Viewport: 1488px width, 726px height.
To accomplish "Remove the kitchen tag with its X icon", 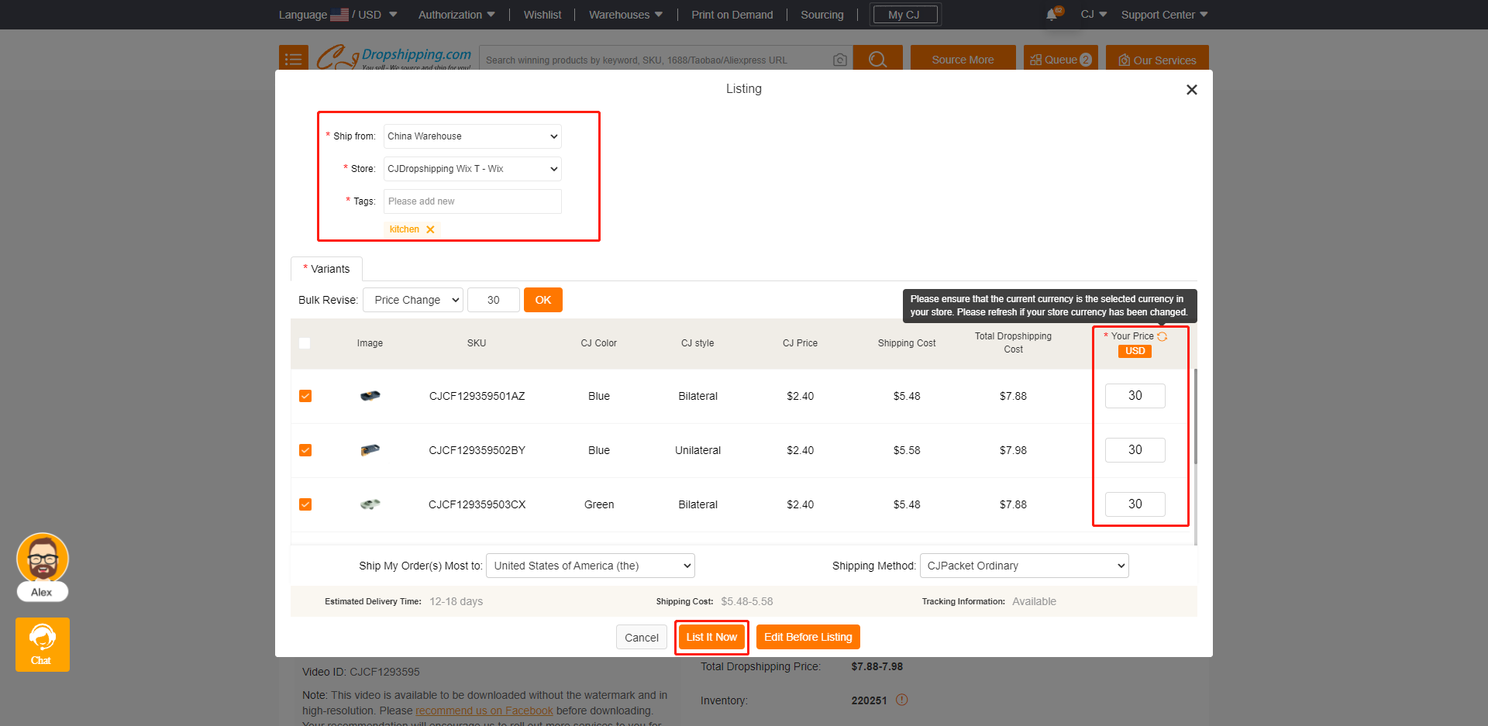I will (430, 229).
